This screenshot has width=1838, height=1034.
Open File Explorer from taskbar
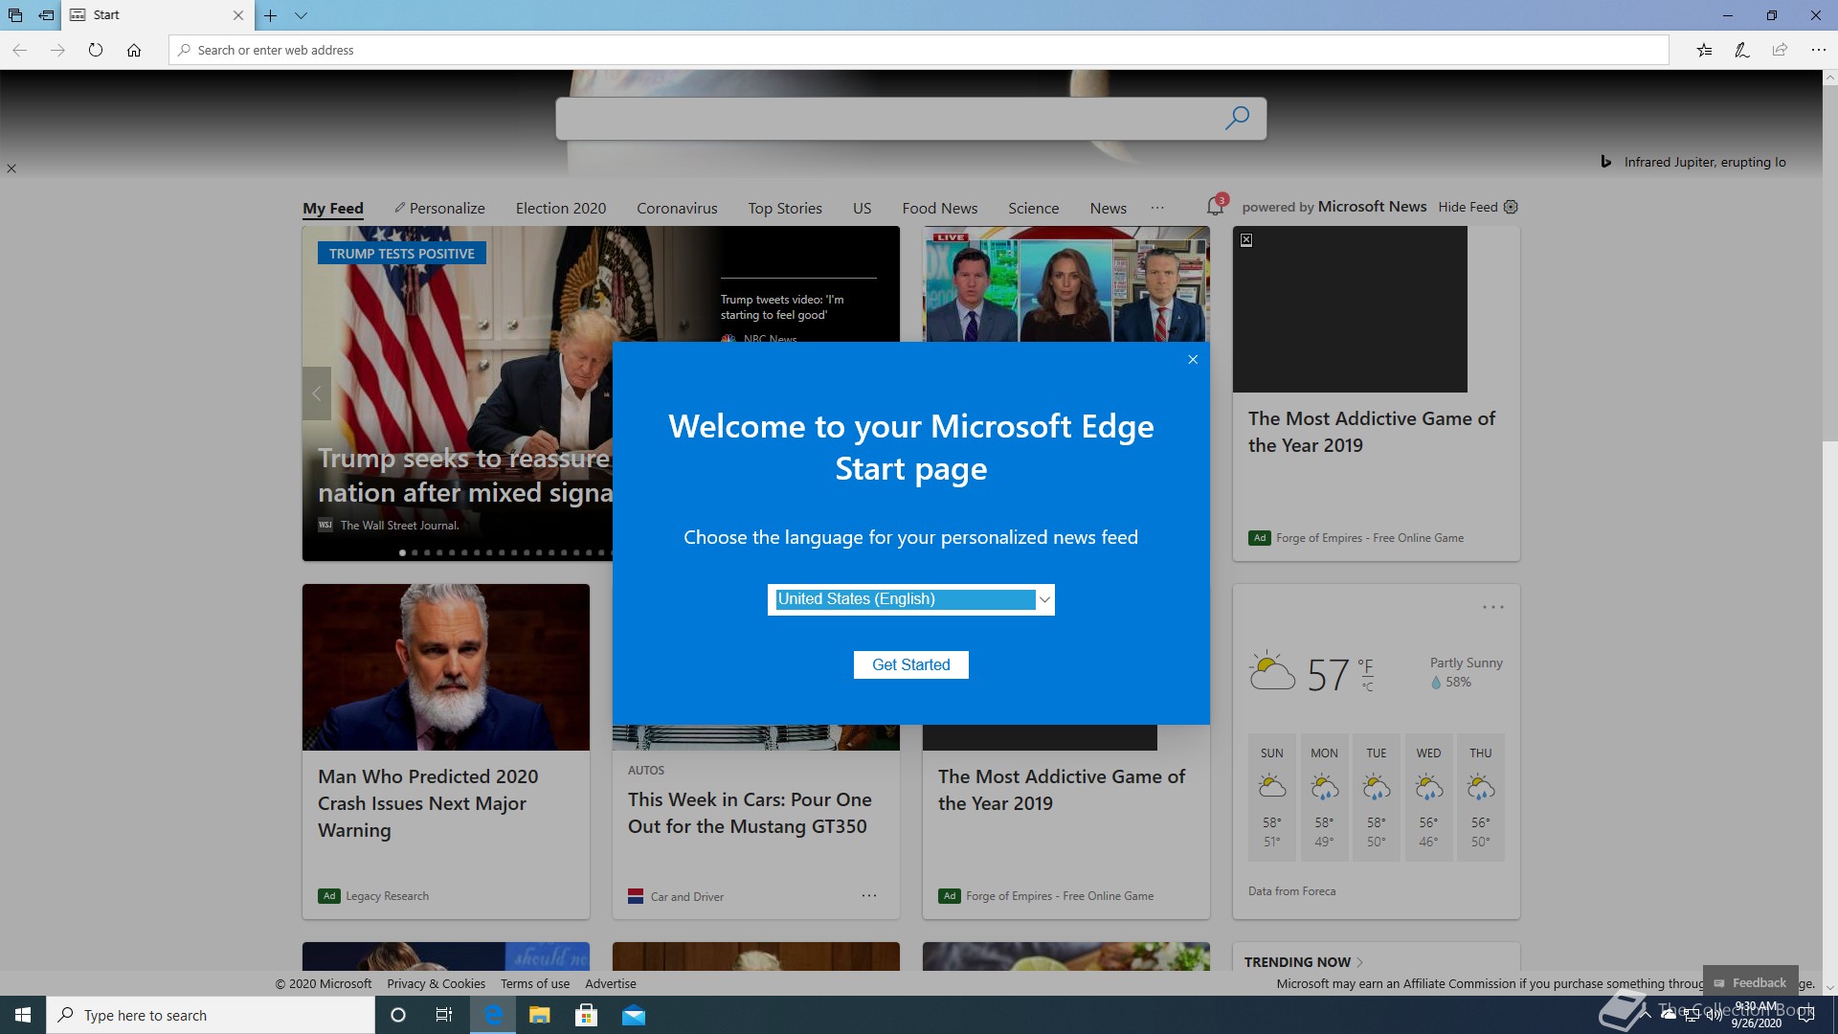point(540,1015)
